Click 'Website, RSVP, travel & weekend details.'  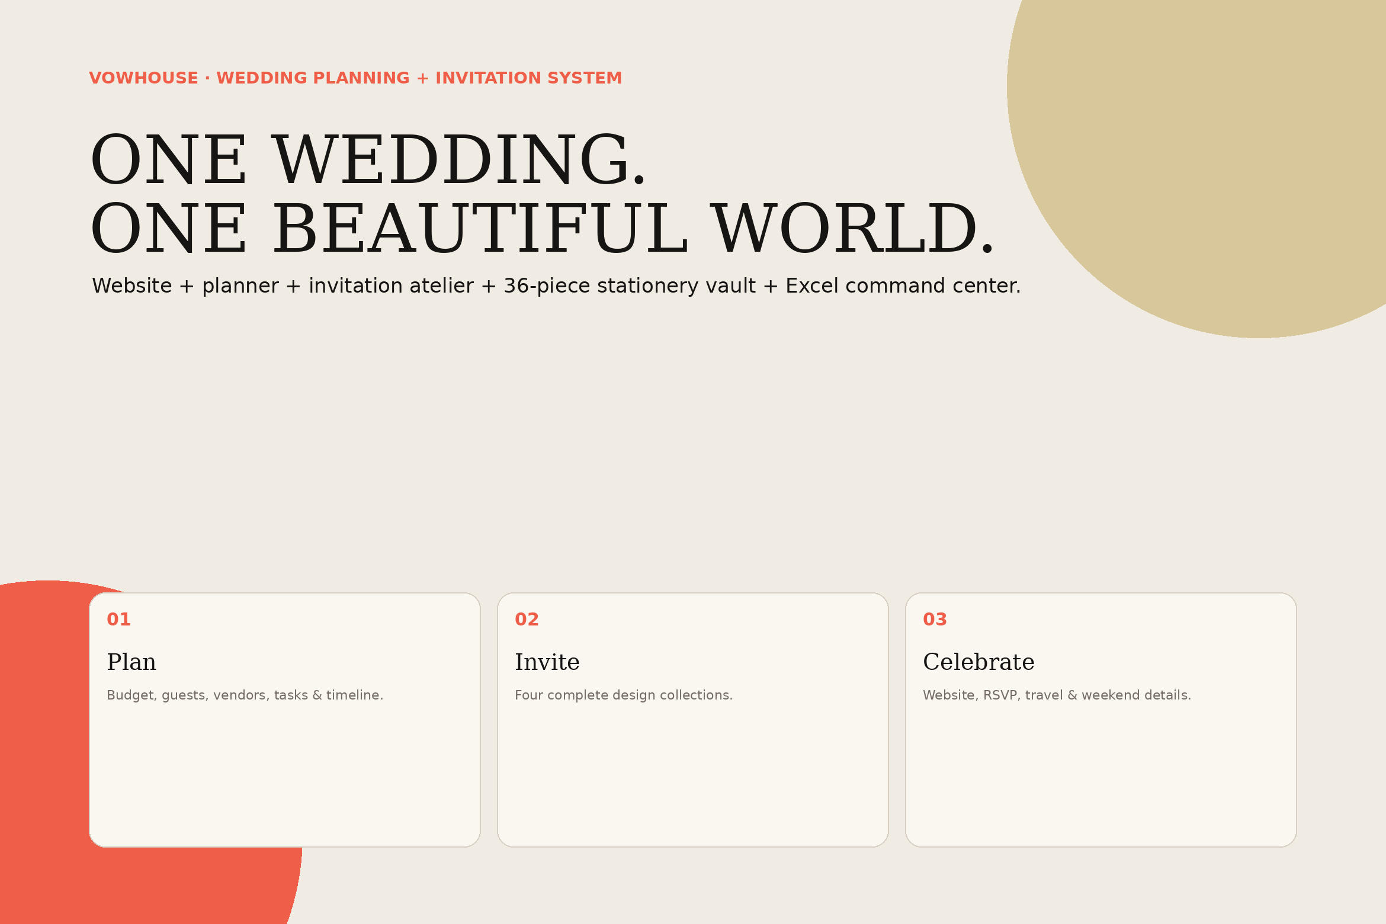[1057, 695]
